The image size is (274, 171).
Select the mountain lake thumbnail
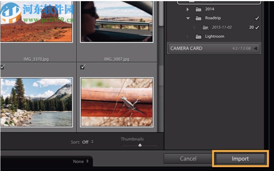[x=36, y=102]
